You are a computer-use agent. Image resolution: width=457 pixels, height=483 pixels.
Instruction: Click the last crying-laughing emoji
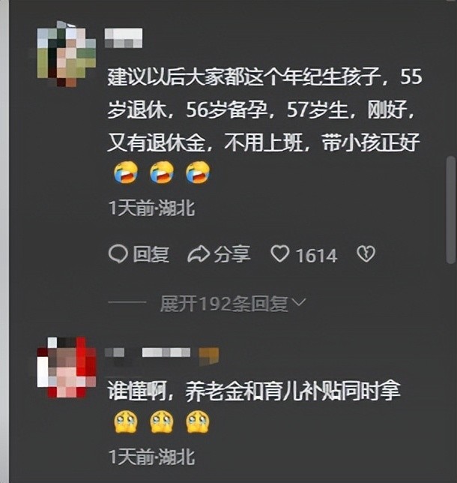click(x=199, y=172)
